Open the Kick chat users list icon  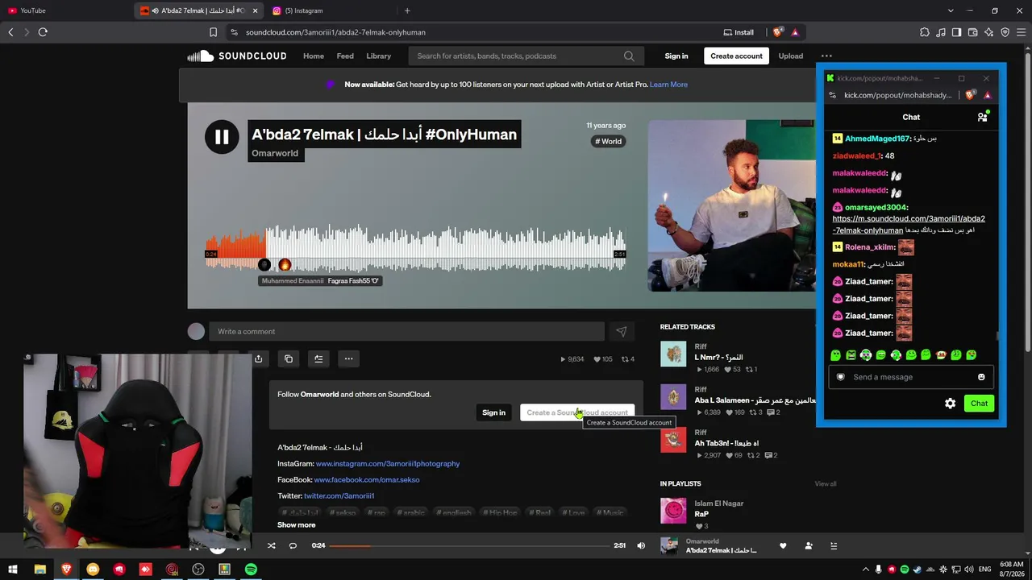pyautogui.click(x=982, y=117)
